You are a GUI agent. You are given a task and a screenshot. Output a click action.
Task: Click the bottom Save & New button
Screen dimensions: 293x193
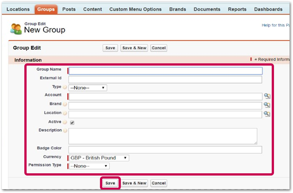point(134,183)
